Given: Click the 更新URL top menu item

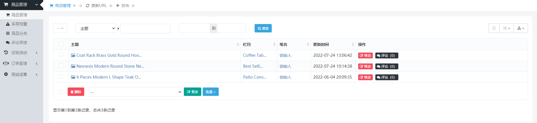Looking at the screenshot, I should [x=96, y=6].
